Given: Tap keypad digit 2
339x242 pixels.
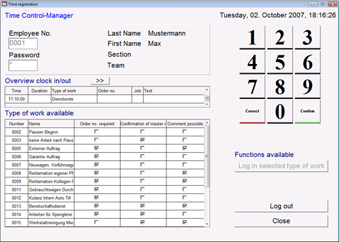Looking at the screenshot, I should pos(280,38).
